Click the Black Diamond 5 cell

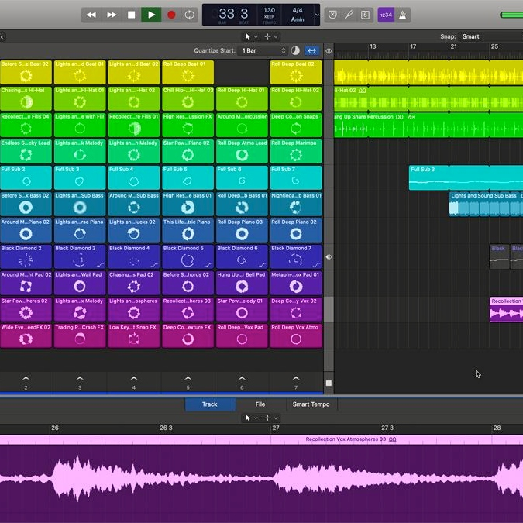(x=188, y=256)
